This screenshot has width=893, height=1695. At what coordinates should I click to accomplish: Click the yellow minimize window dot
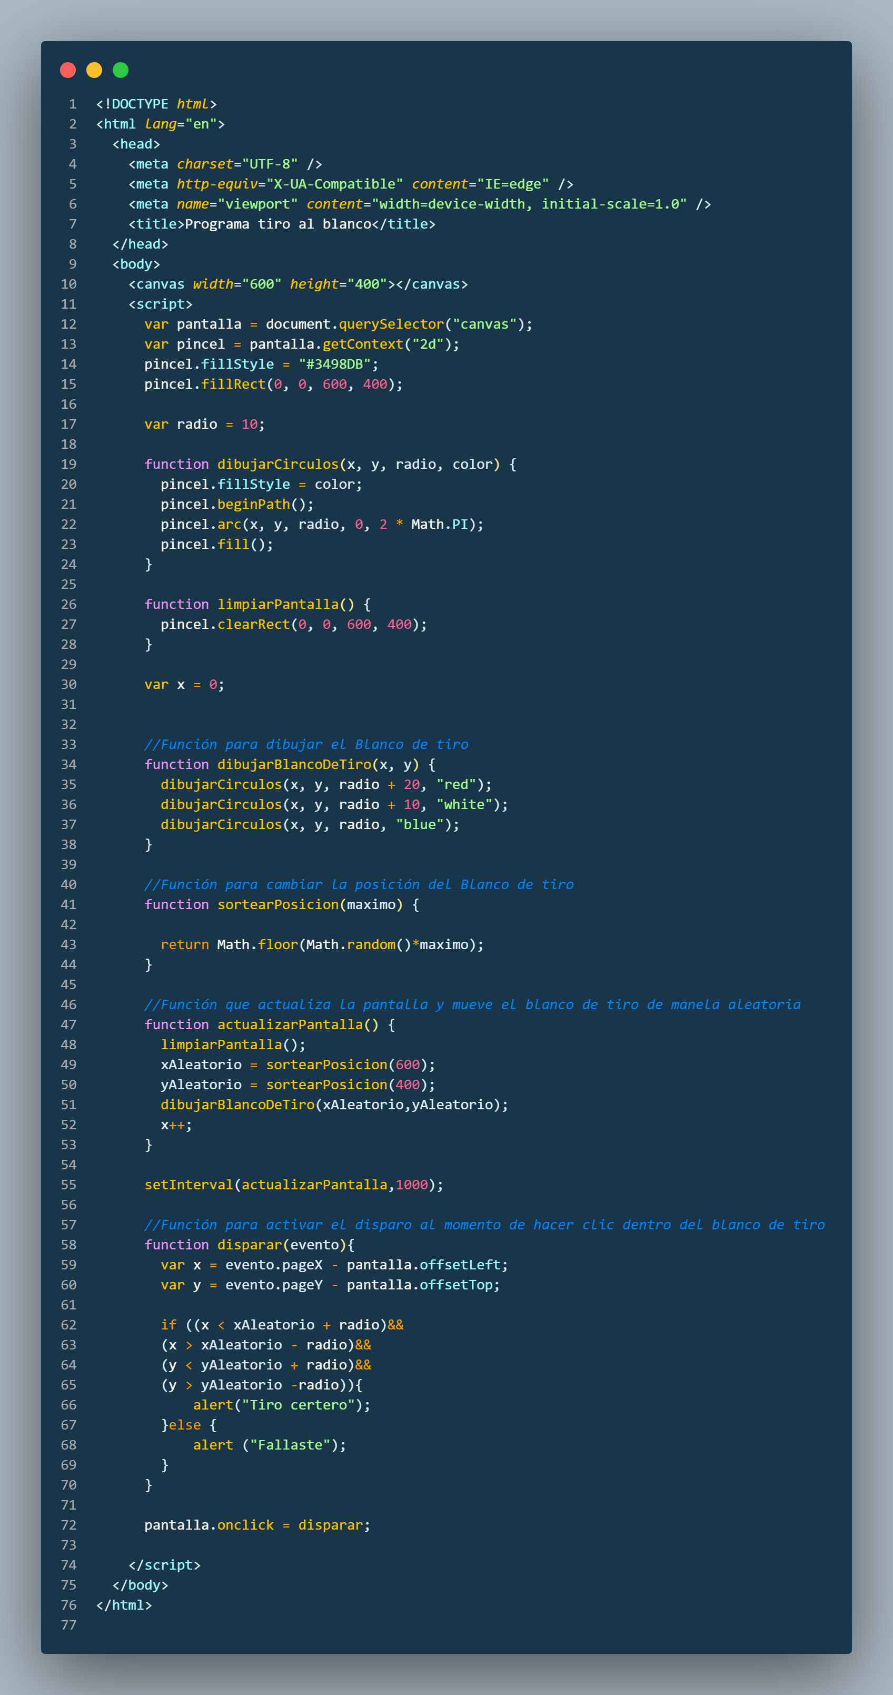(94, 70)
